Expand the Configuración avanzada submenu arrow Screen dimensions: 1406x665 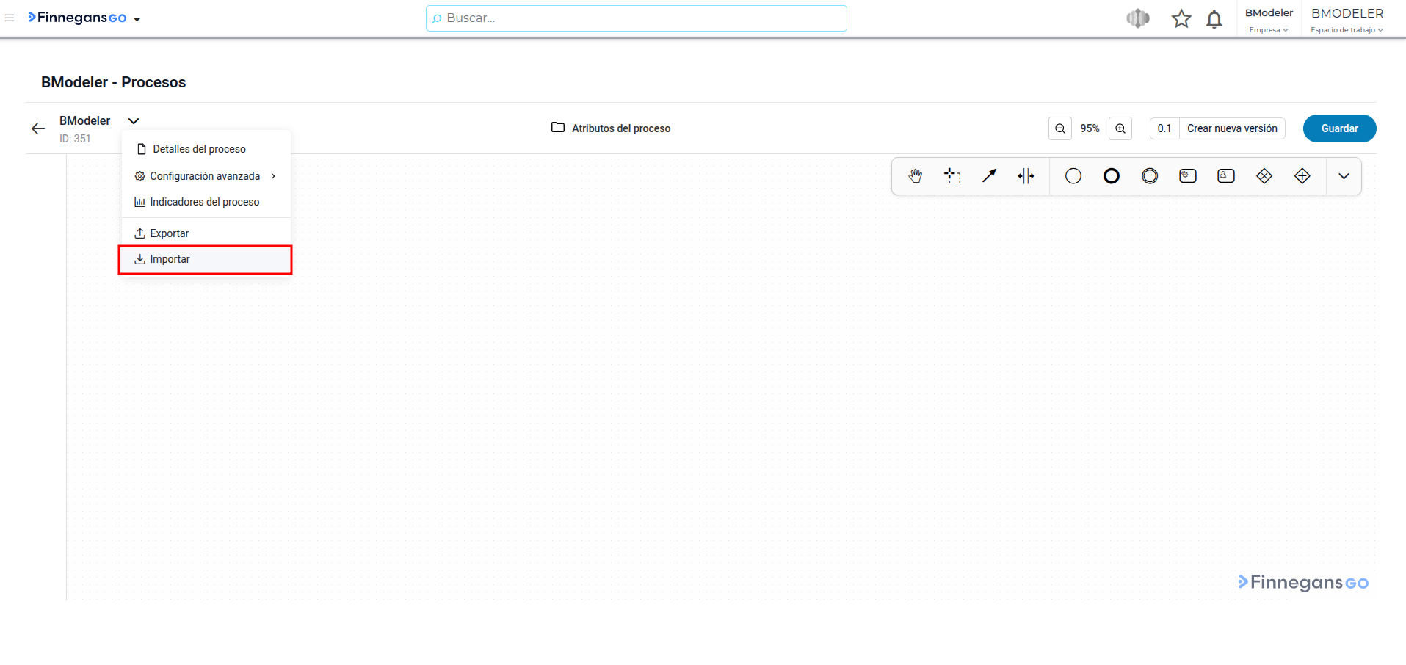pos(273,176)
